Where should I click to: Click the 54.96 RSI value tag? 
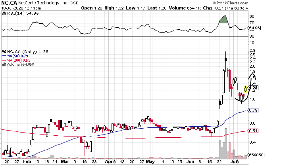tap(254, 28)
